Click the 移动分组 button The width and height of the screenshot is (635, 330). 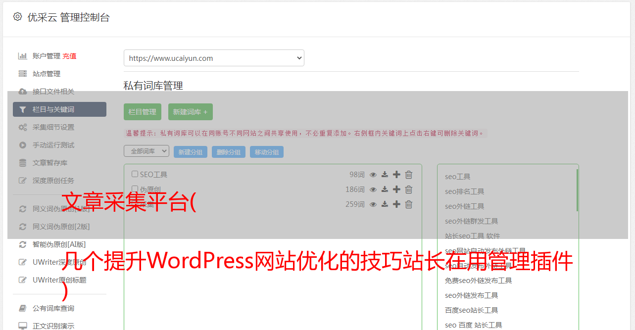click(267, 152)
